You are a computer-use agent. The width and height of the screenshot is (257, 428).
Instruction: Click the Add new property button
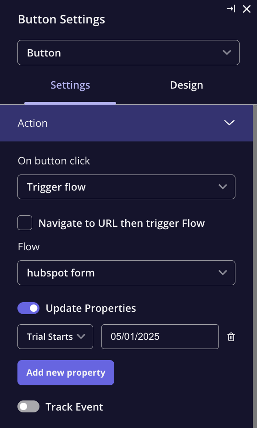(66, 372)
